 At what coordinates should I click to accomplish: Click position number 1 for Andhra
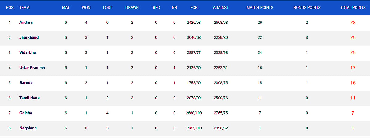(x=10, y=23)
